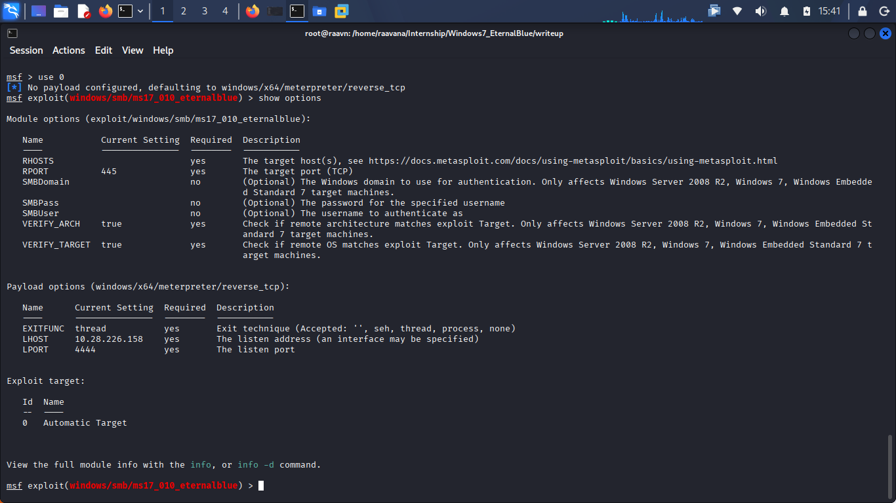Click the 'show options' command text
The image size is (896, 503).
pos(290,98)
